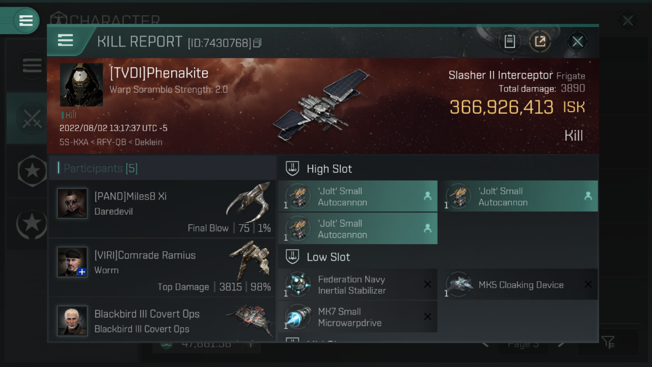Select Blackbird III Covert Ops participant
The width and height of the screenshot is (652, 367).
(x=162, y=321)
